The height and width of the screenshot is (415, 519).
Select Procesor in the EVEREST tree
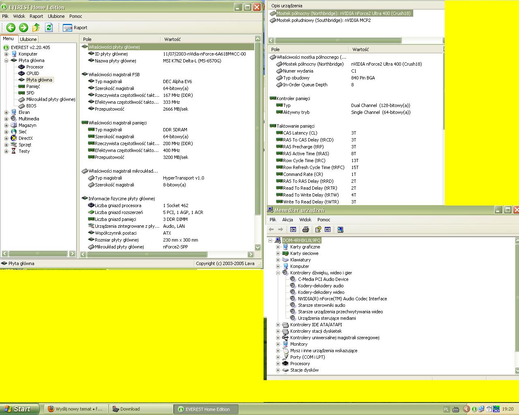point(35,67)
